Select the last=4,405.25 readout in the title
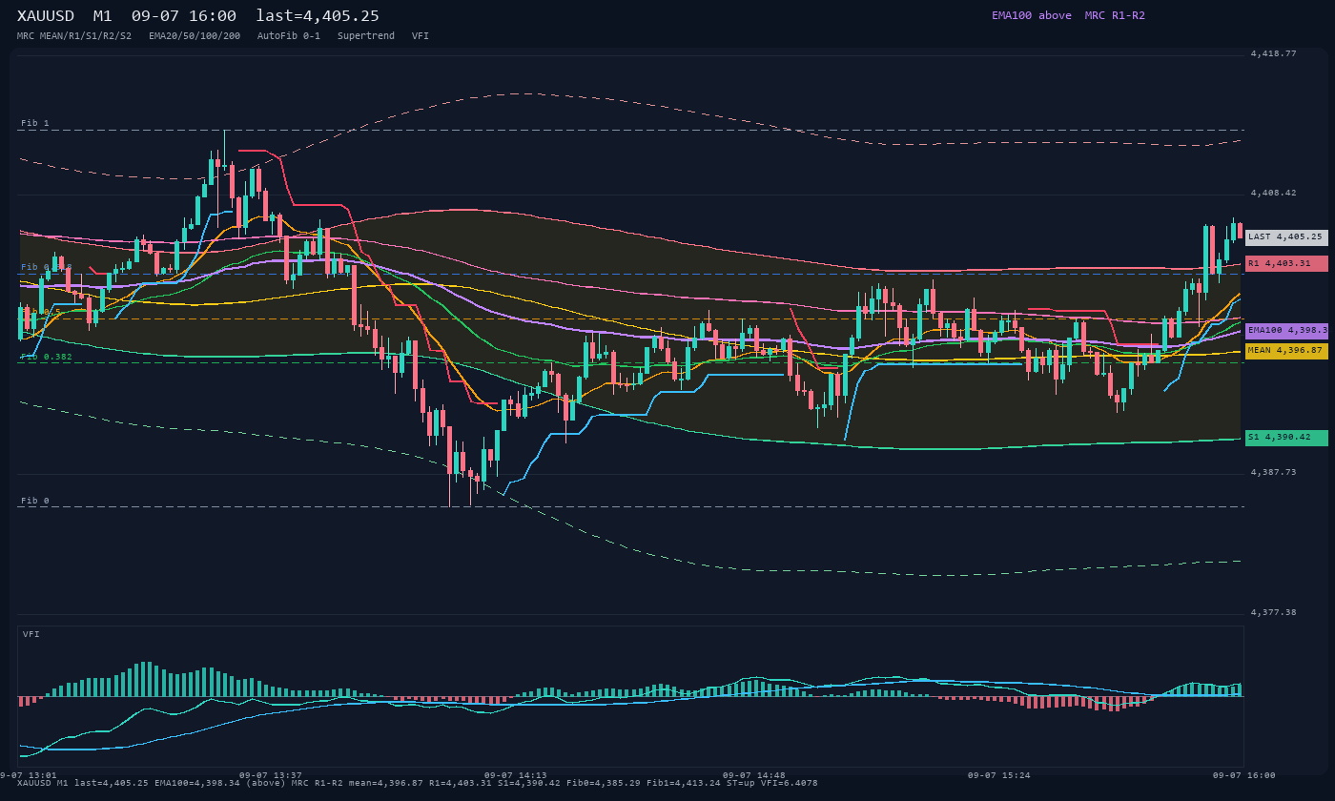Viewport: 1335px width, 801px height. pos(318,15)
